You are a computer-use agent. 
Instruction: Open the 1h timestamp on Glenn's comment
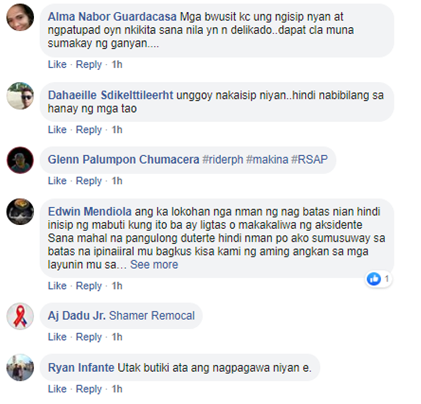click(x=117, y=181)
